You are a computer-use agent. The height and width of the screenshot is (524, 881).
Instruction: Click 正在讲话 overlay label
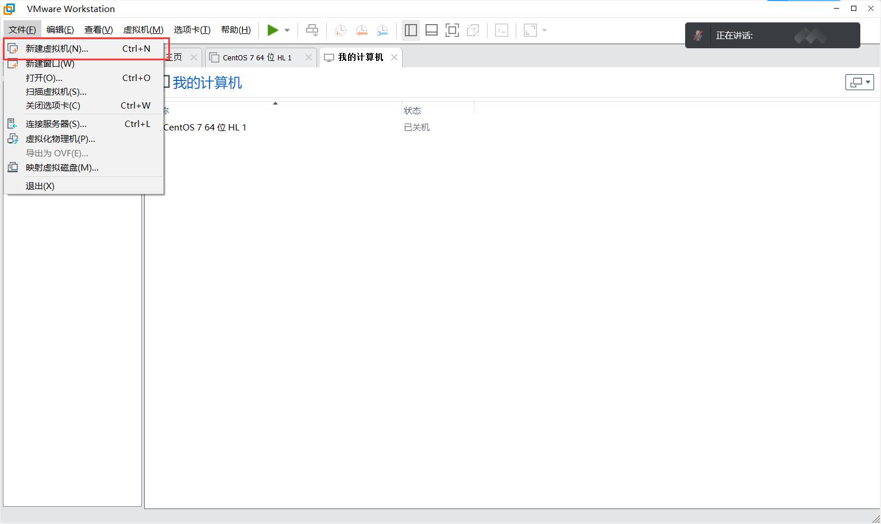click(734, 35)
